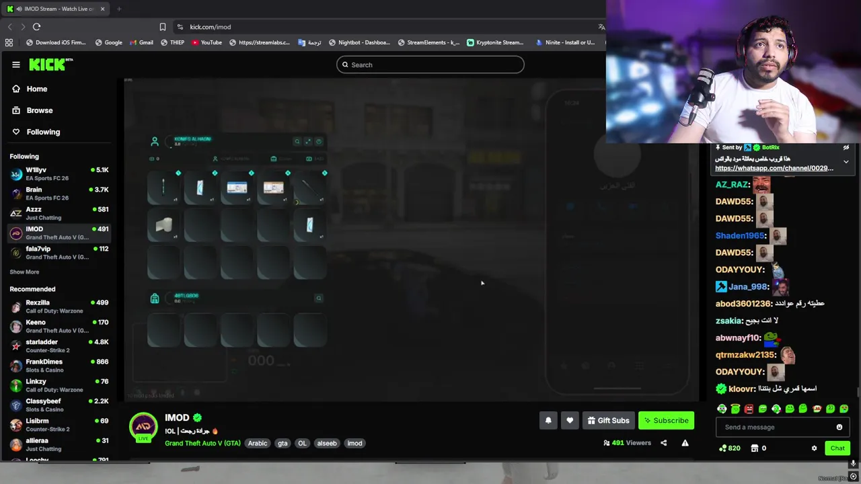
Task: Collapse the pinned BotRix message chevron
Action: pyautogui.click(x=846, y=162)
